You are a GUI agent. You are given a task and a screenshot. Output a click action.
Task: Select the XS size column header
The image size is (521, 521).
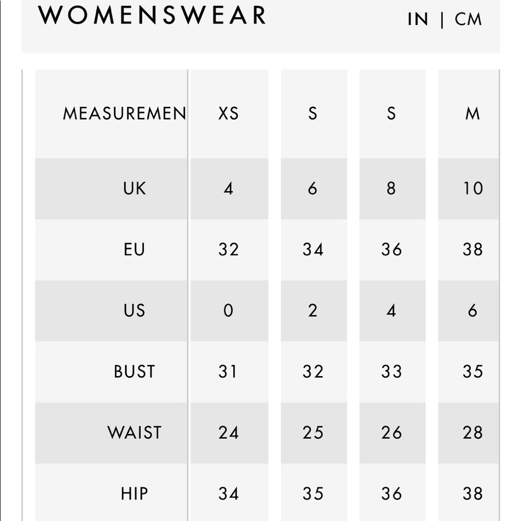click(x=229, y=114)
